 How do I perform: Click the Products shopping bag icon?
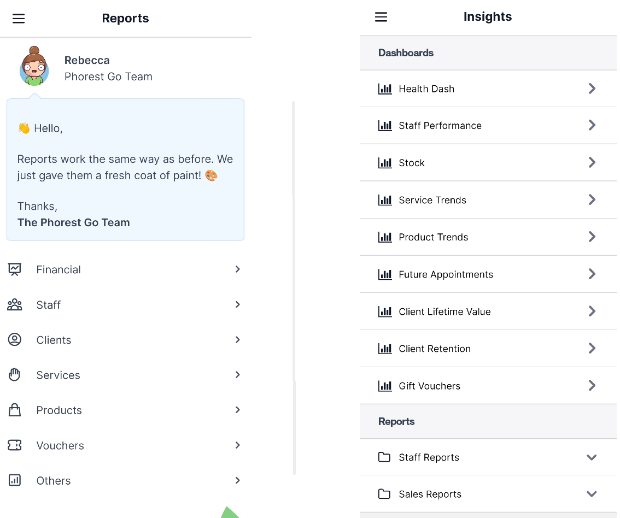coord(15,410)
